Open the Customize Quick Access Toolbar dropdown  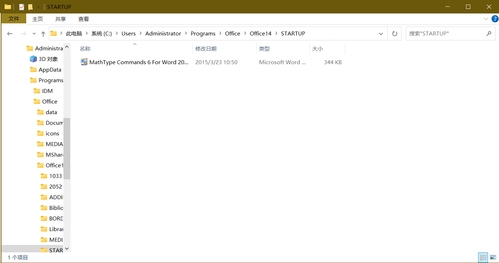(x=38, y=7)
